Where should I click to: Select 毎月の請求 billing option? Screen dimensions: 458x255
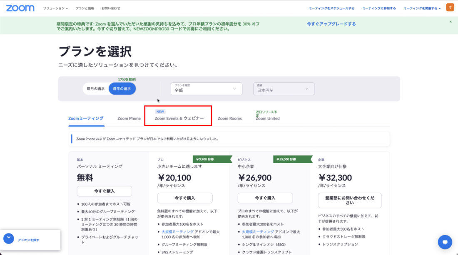click(95, 88)
